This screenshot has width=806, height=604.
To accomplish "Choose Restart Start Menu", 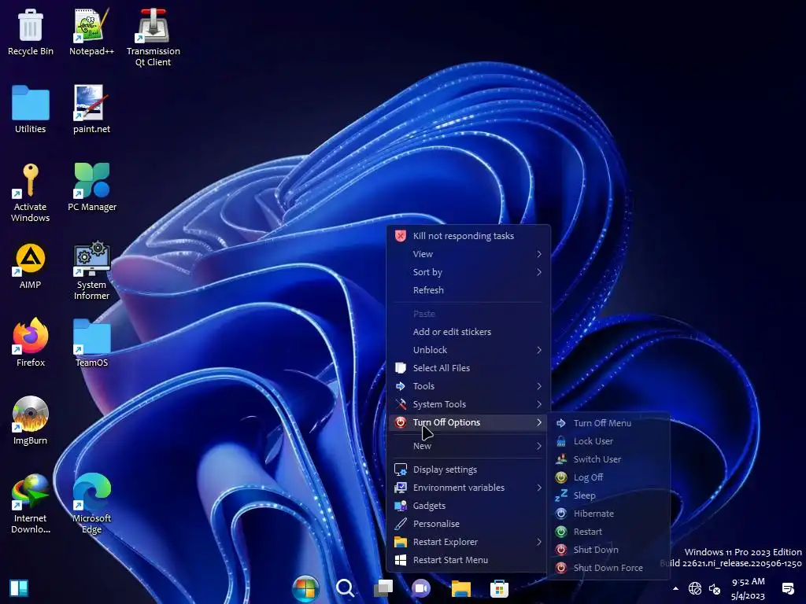I will coord(468,560).
